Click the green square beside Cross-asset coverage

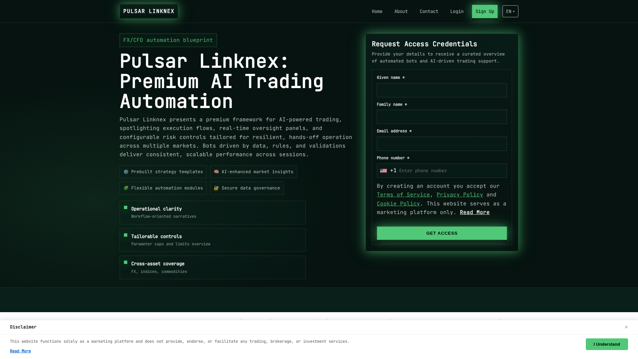pos(126,262)
